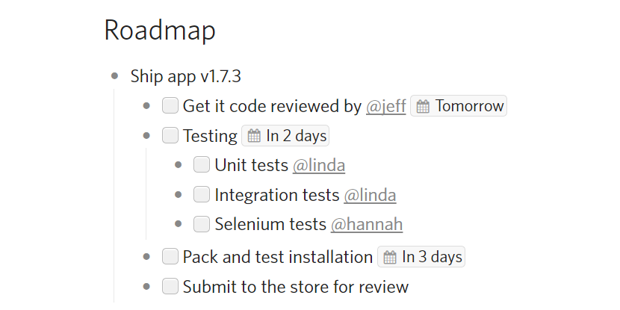Click @linda mention on Unit tests

tap(318, 165)
